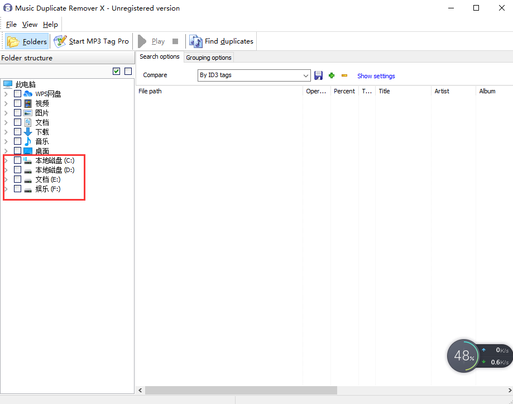Click the horizontal scrollbar thumb at the bottom
Viewport: 513px width, 404px height.
click(240, 391)
